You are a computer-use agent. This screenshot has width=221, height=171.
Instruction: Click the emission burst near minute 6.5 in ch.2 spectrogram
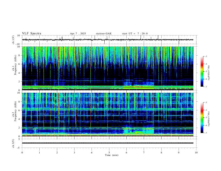tap(139, 130)
